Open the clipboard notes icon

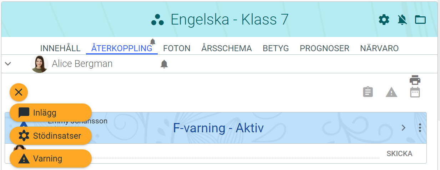(368, 92)
